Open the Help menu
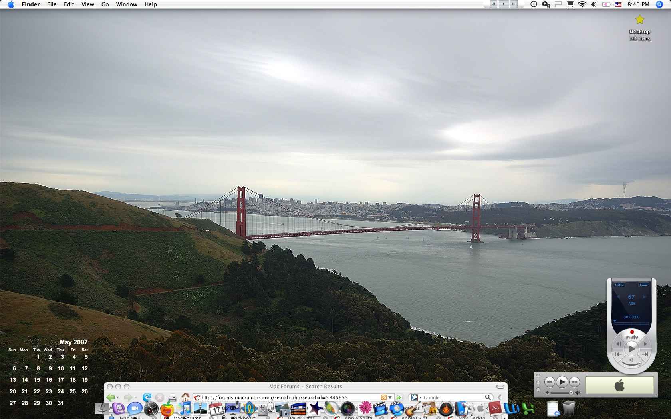Image resolution: width=671 pixels, height=419 pixels. [151, 4]
